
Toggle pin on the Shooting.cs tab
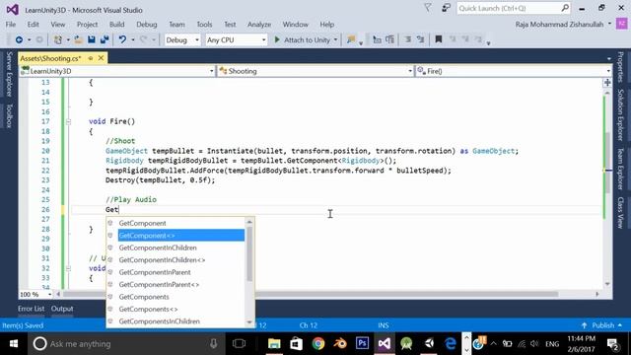pyautogui.click(x=91, y=58)
